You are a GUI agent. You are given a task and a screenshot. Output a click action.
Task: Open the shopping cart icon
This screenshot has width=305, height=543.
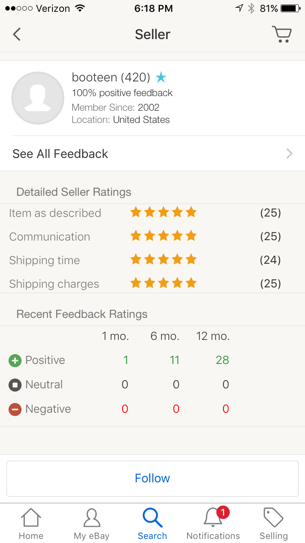click(x=282, y=34)
